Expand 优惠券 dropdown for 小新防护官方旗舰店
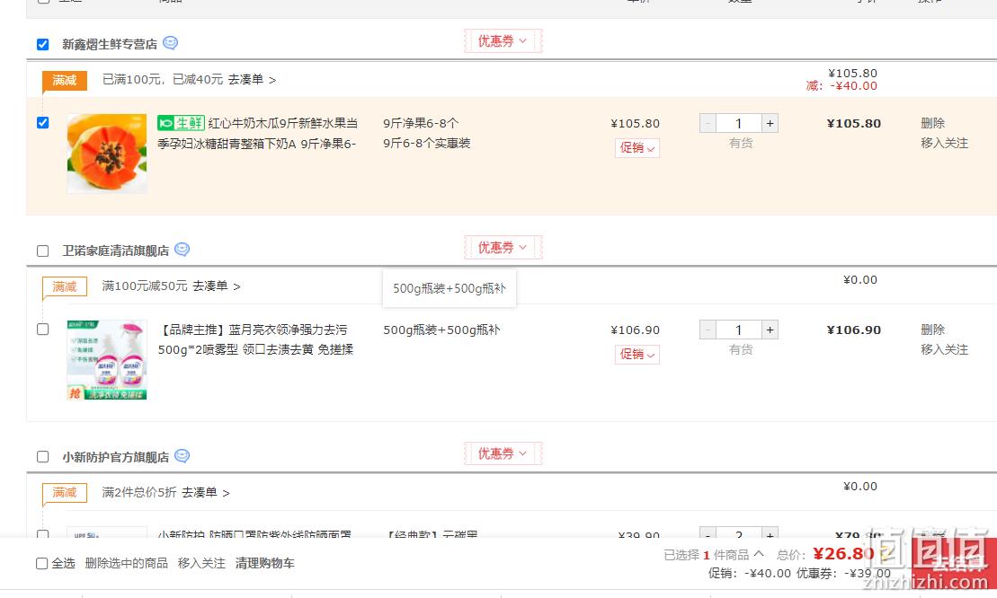This screenshot has width=997, height=598. tap(503, 454)
